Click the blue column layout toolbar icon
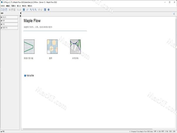 point(45,10)
